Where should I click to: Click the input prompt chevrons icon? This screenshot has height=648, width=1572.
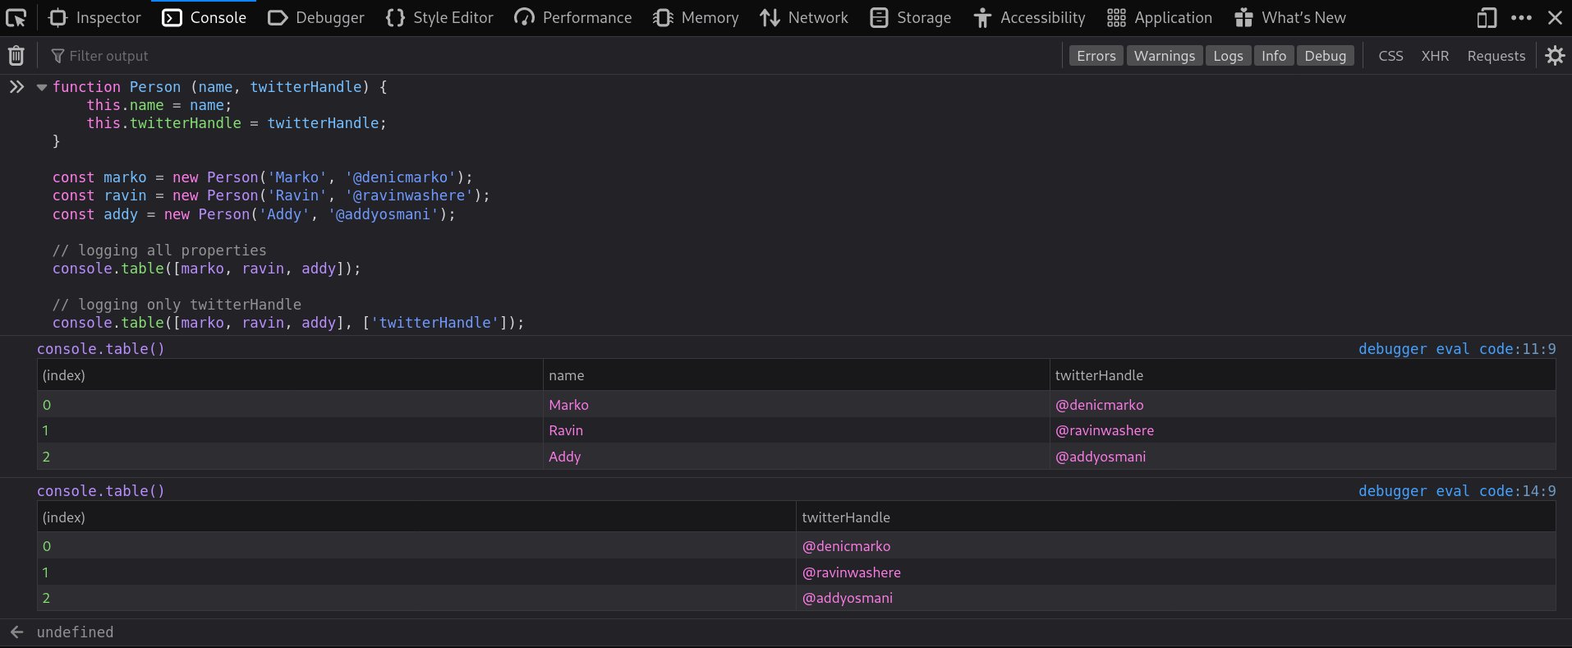click(16, 86)
